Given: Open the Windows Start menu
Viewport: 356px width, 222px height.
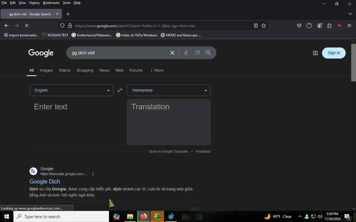Looking at the screenshot, I should [x=7, y=216].
